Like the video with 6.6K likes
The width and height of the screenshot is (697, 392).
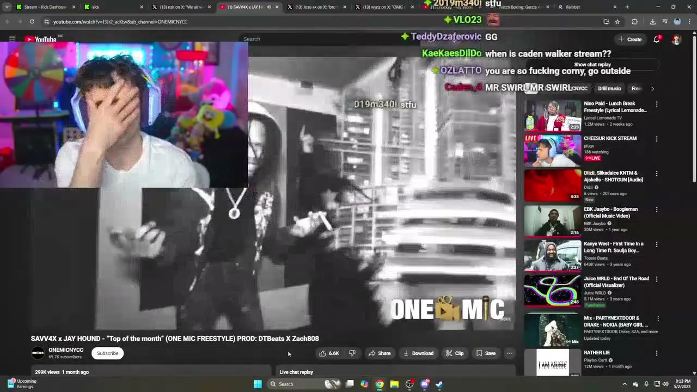(x=329, y=353)
